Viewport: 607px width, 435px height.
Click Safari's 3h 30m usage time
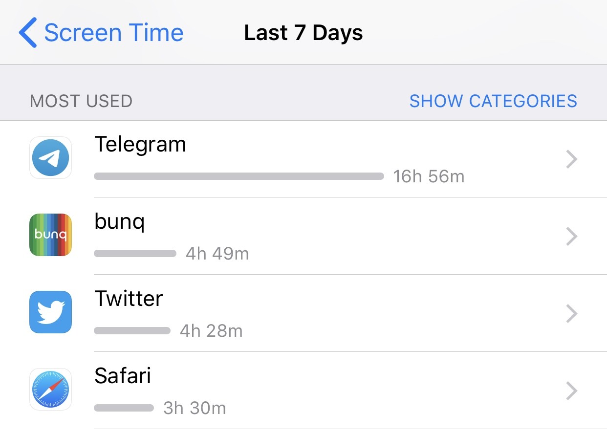point(195,408)
